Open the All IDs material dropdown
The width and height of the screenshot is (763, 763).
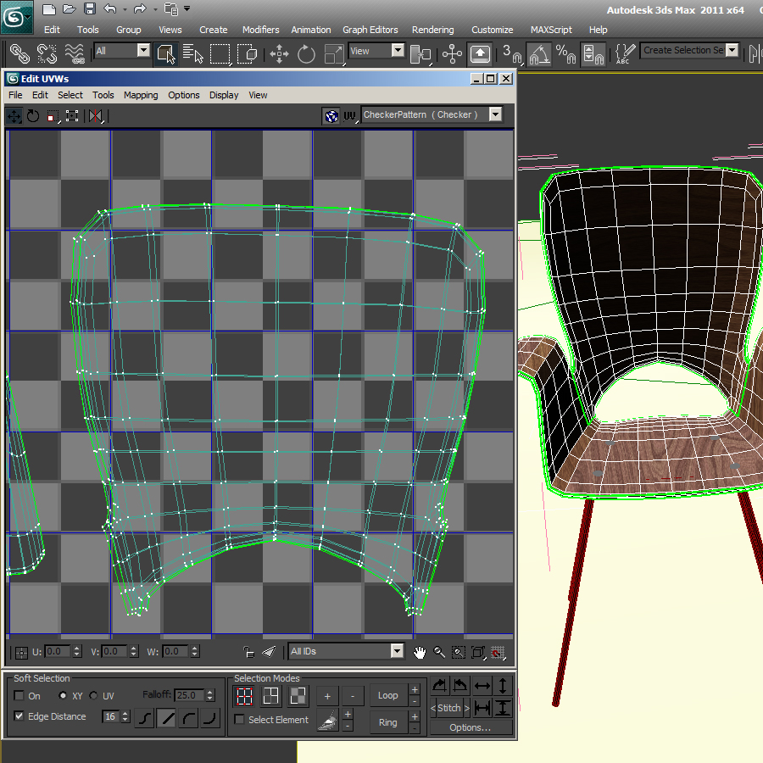398,650
